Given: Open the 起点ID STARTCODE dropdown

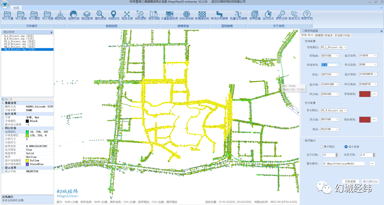Looking at the screenshot, I should click(x=330, y=84).
